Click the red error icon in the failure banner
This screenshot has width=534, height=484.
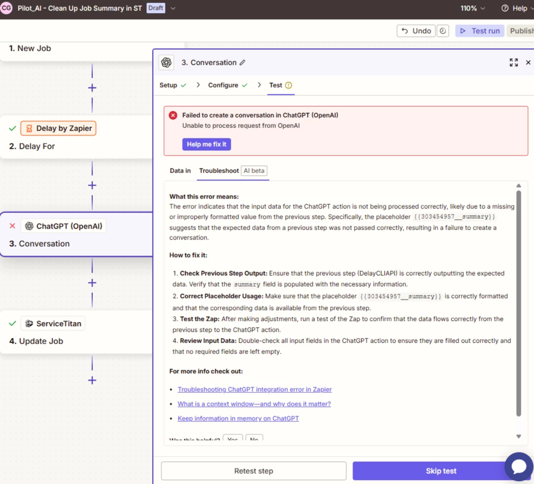[x=173, y=115]
